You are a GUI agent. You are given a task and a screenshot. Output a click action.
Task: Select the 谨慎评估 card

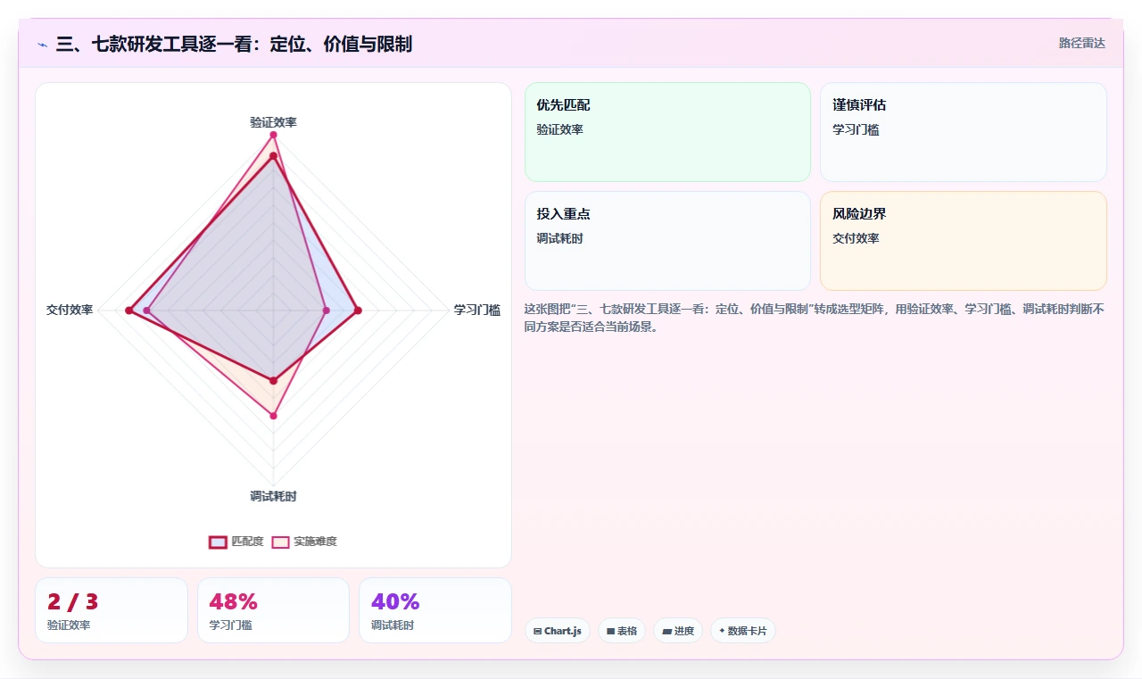(964, 132)
